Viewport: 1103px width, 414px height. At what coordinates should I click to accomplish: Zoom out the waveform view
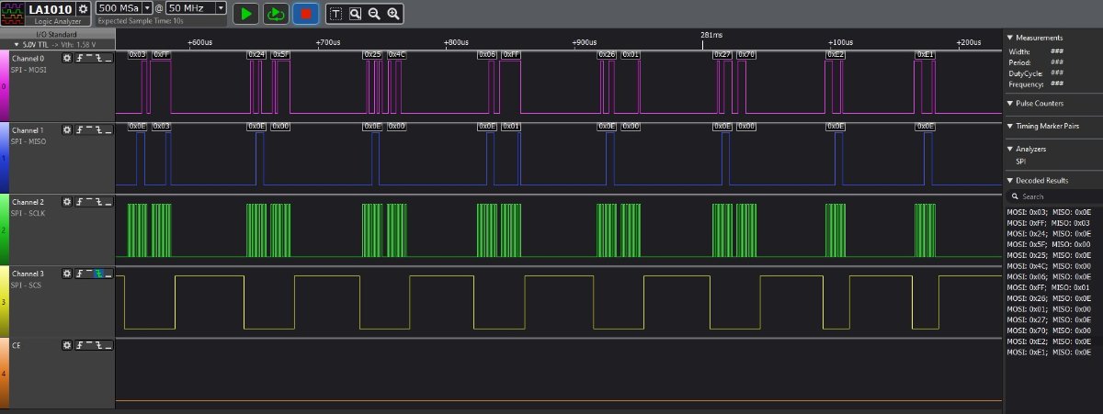coord(374,13)
